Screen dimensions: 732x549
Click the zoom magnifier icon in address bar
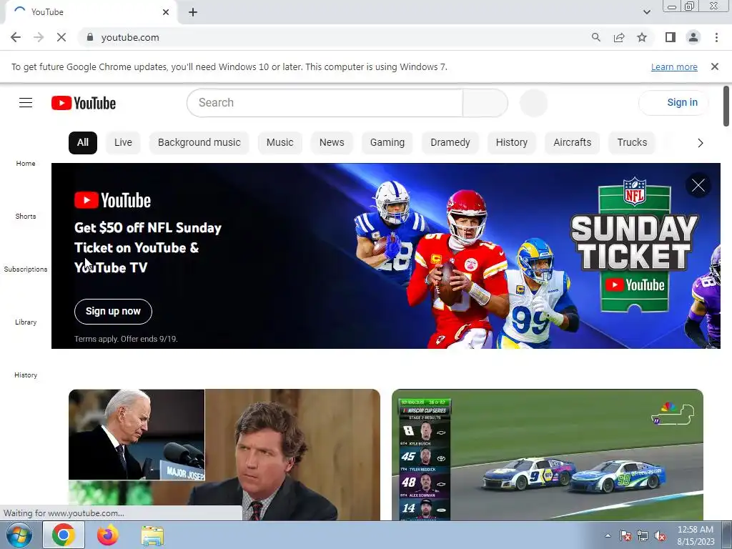(x=595, y=37)
